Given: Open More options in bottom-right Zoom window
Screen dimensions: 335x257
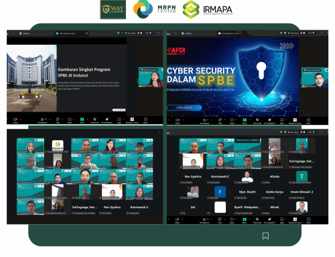Looking at the screenshot, I should pos(308,220).
